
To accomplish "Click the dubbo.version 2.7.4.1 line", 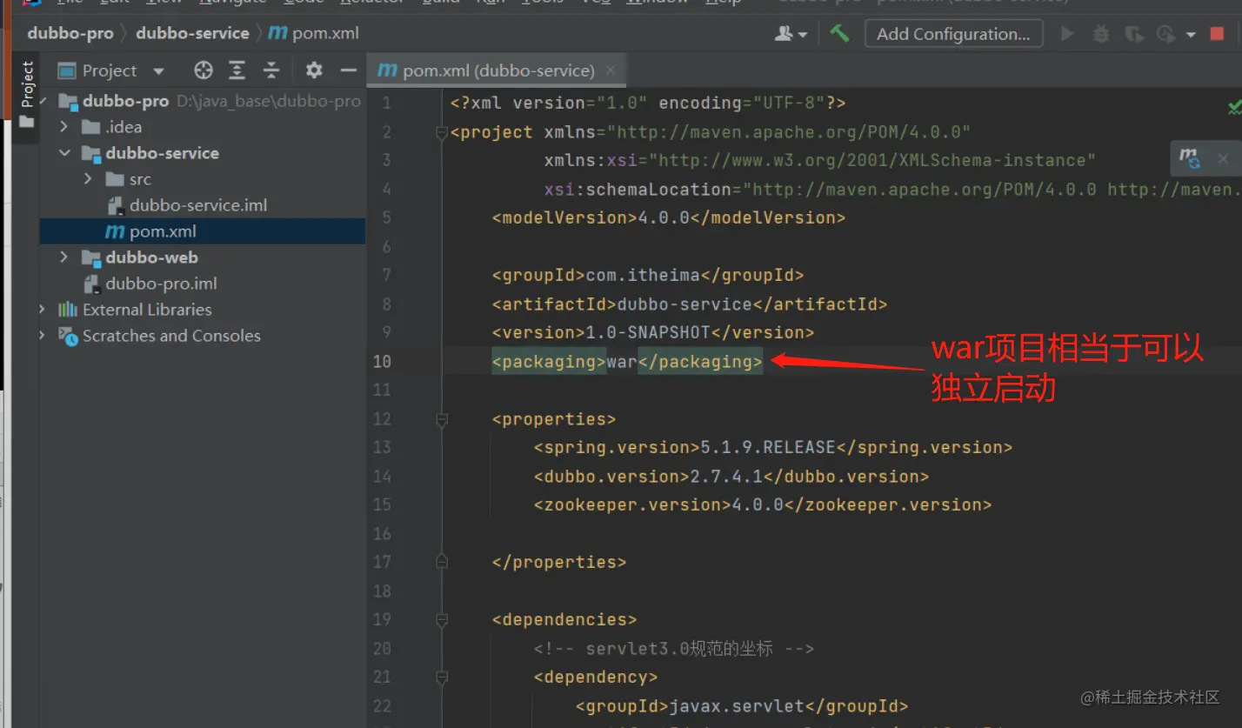I will tap(731, 476).
